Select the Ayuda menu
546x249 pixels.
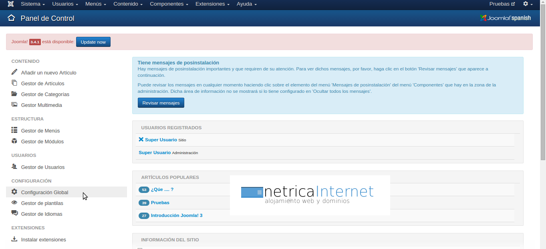coord(246,4)
